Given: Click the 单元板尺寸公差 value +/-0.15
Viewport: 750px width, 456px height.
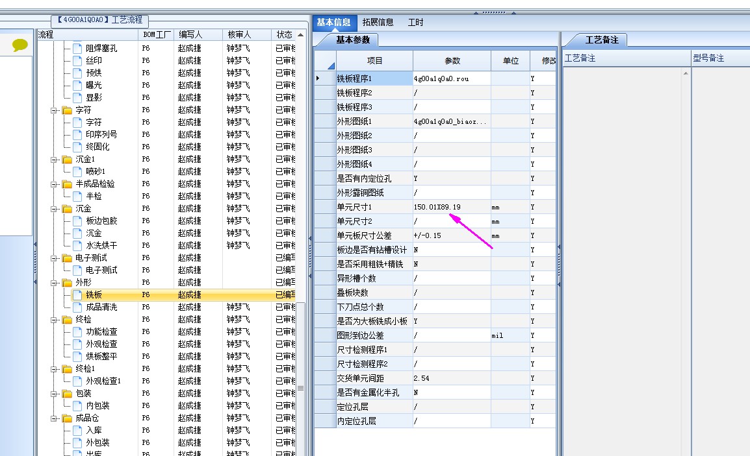Looking at the screenshot, I should [427, 235].
